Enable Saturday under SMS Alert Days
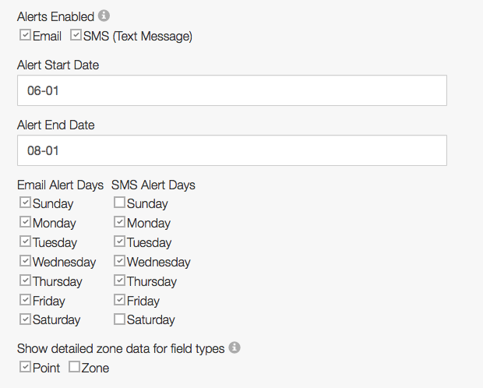Screen dimensions: 483x388 119,319
